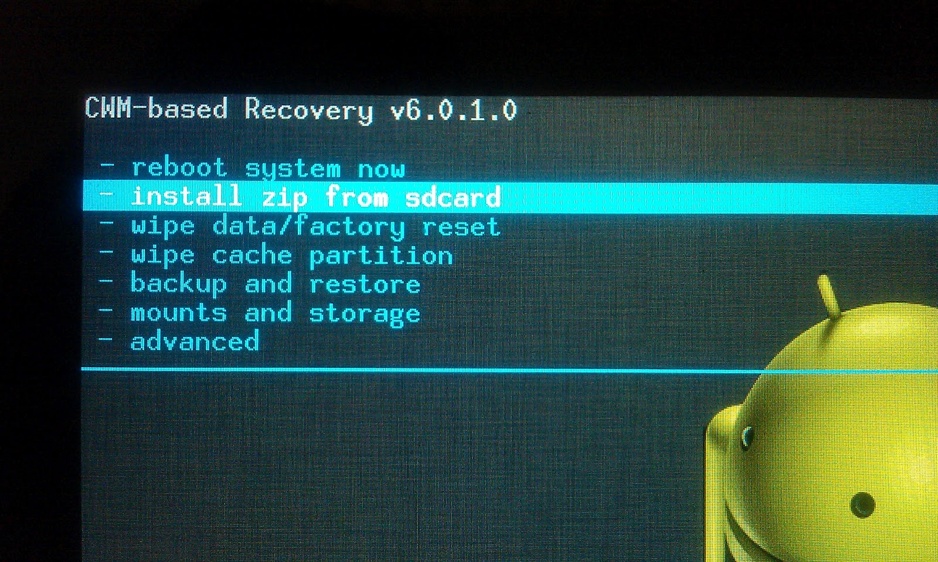Click dash bullet before "wipe cache partition"
Screen dimensions: 938x562
point(107,252)
